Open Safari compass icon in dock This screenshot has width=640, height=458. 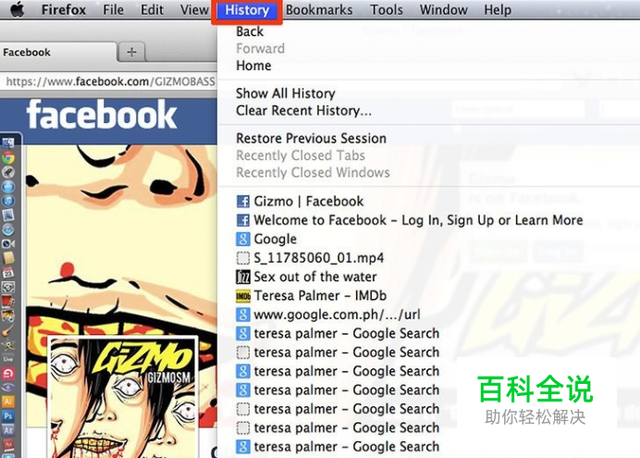[8, 229]
